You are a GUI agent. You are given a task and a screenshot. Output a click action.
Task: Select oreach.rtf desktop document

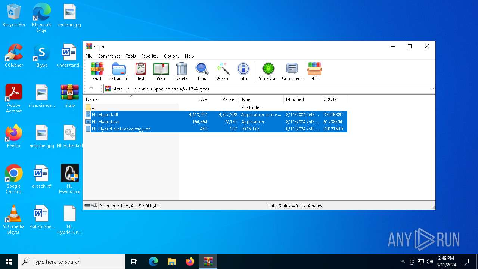pyautogui.click(x=41, y=177)
